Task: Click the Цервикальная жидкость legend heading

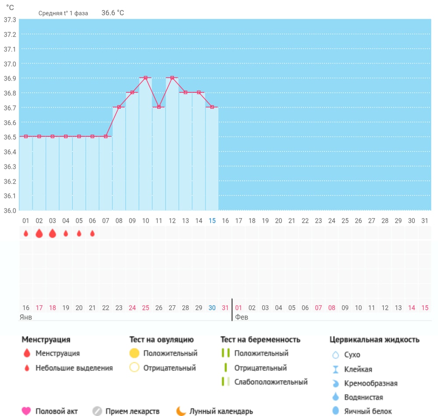Action: tap(374, 339)
